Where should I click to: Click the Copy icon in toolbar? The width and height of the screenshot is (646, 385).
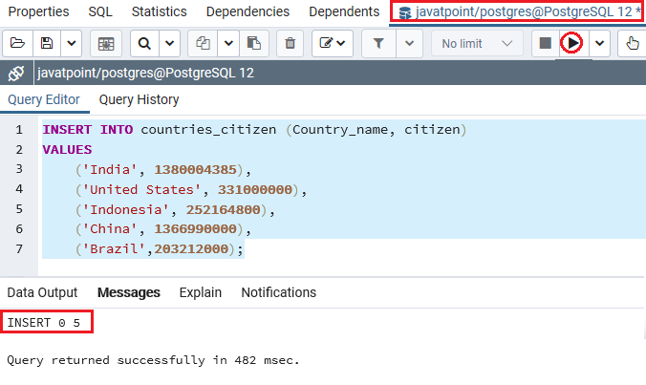[203, 43]
